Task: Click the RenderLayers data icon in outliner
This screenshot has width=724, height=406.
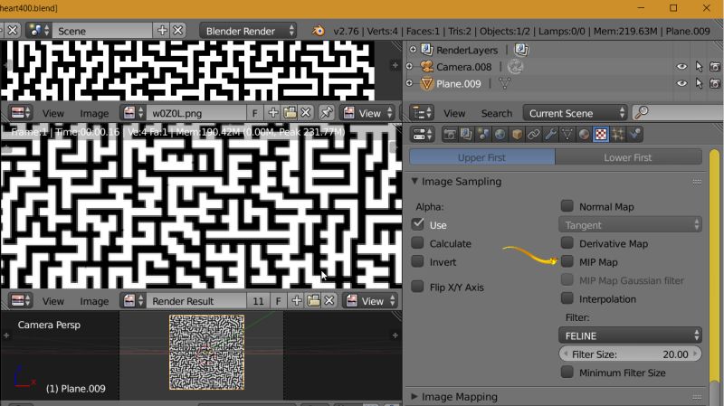Action: point(521,50)
